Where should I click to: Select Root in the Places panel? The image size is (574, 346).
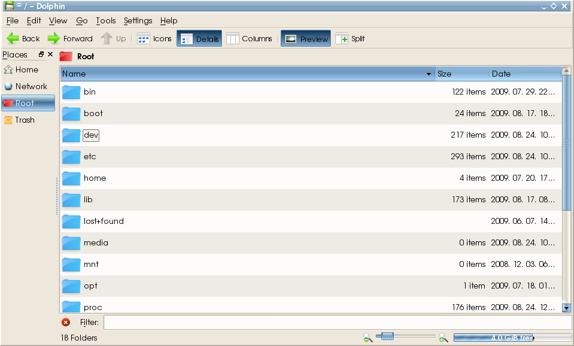click(28, 103)
